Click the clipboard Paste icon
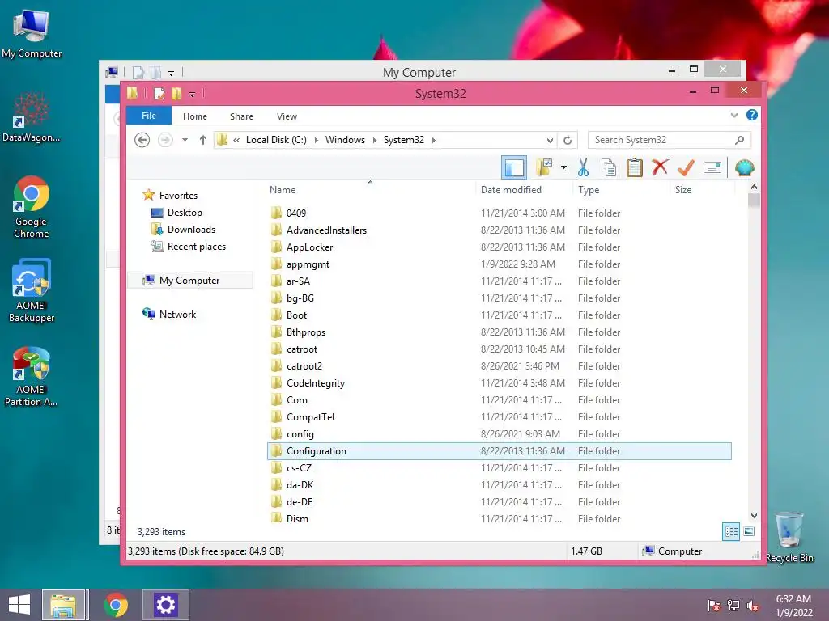Image resolution: width=829 pixels, height=621 pixels. pos(634,168)
